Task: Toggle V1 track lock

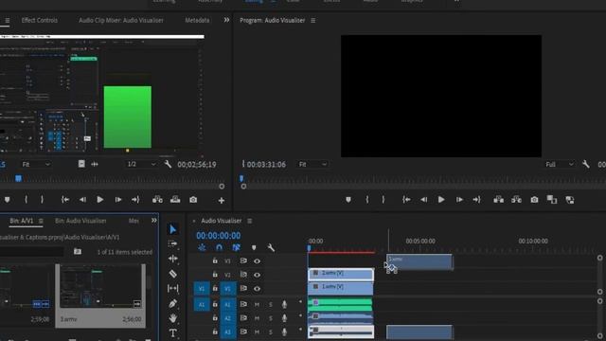Action: click(x=215, y=288)
